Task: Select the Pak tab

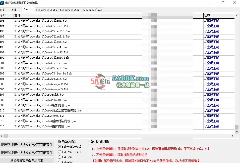Action: tap(28, 10)
